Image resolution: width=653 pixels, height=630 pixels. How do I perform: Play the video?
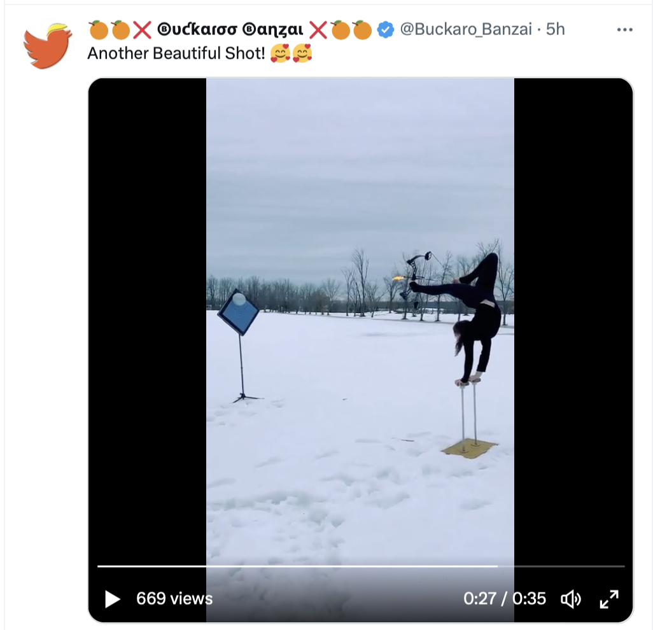coord(113,599)
